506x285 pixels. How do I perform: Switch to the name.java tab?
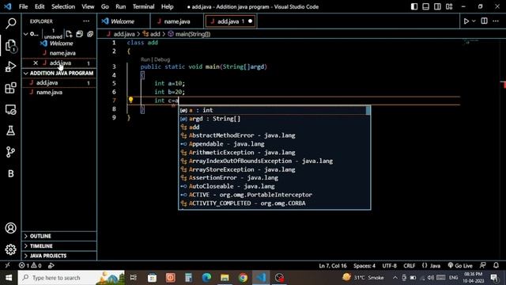pyautogui.click(x=177, y=21)
